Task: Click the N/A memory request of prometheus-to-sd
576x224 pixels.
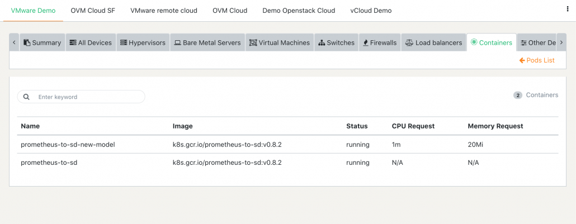Action: (473, 163)
